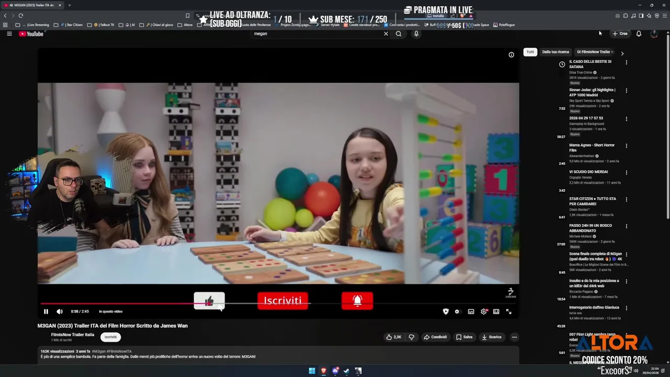
Task: Open options for 2026 04 29 17 57 53
Action: pos(626,119)
